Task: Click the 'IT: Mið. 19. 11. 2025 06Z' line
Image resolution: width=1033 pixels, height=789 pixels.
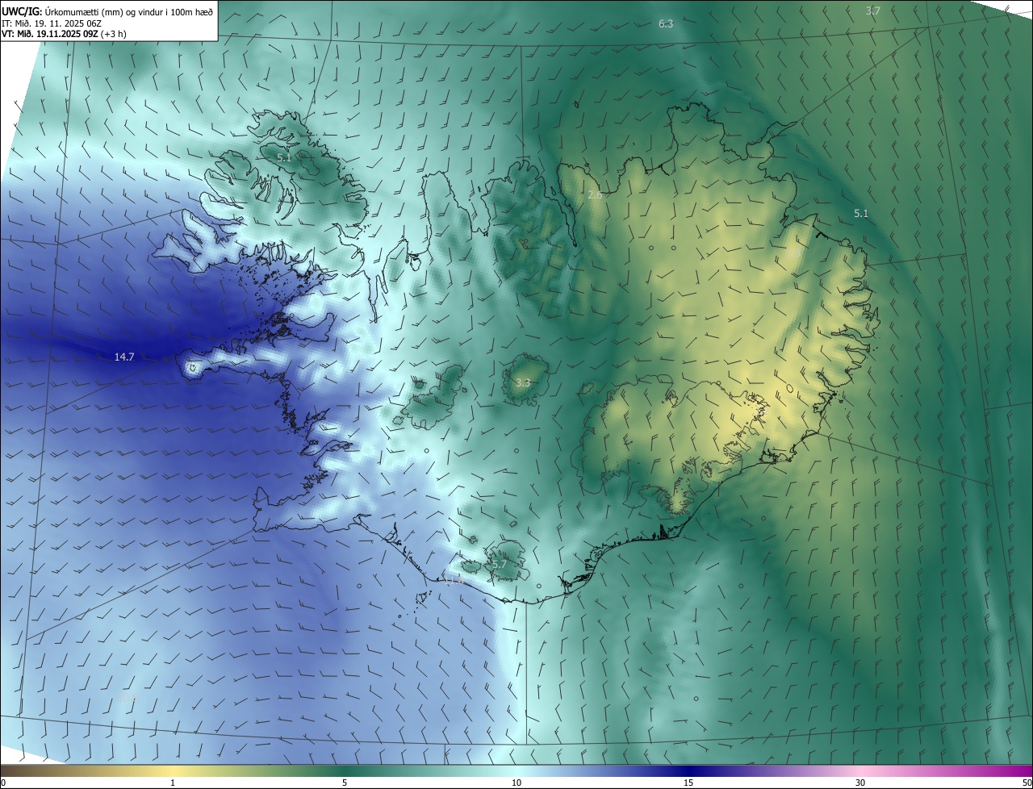Action: [x=51, y=23]
